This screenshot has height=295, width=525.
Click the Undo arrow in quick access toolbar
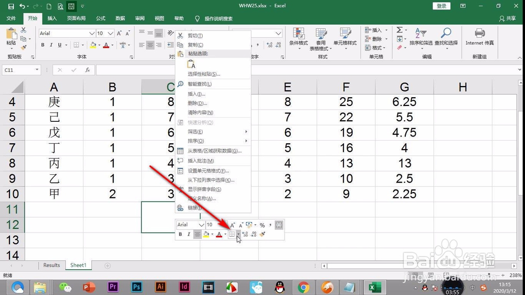pos(22,6)
